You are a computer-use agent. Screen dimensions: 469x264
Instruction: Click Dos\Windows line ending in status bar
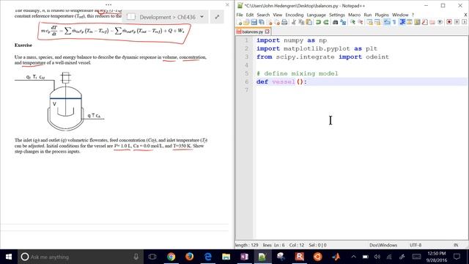[x=383, y=245]
